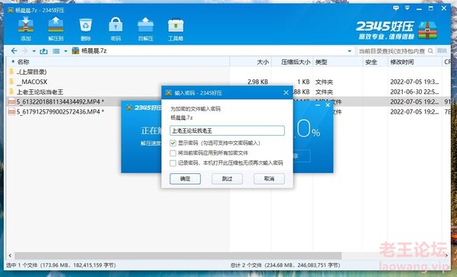Click the forward navigation arrow
This screenshot has height=277, width=457.
(x=24, y=51)
